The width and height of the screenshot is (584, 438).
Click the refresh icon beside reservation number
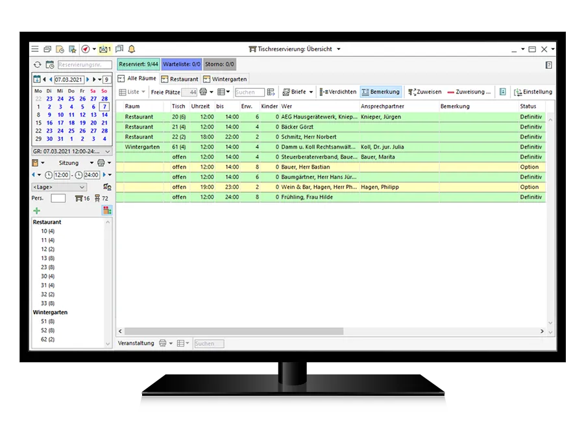(38, 65)
